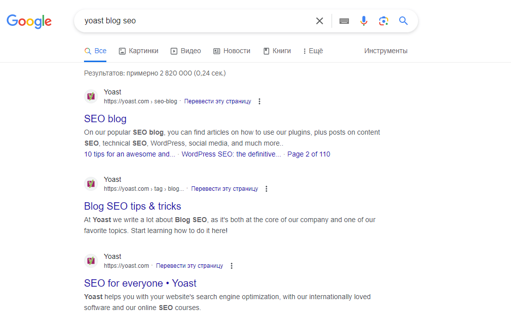Select the Все tab
Viewport: 511px width, 316px height.
click(95, 51)
